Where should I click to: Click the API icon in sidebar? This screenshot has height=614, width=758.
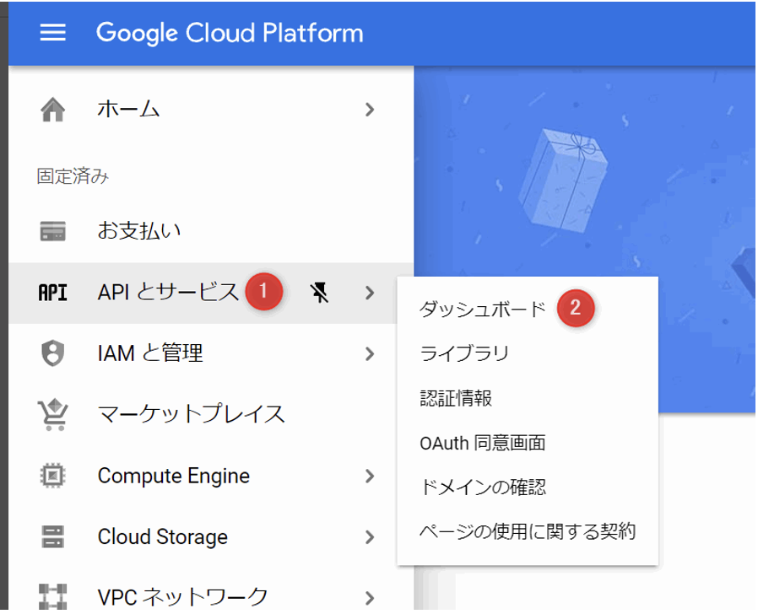(52, 293)
